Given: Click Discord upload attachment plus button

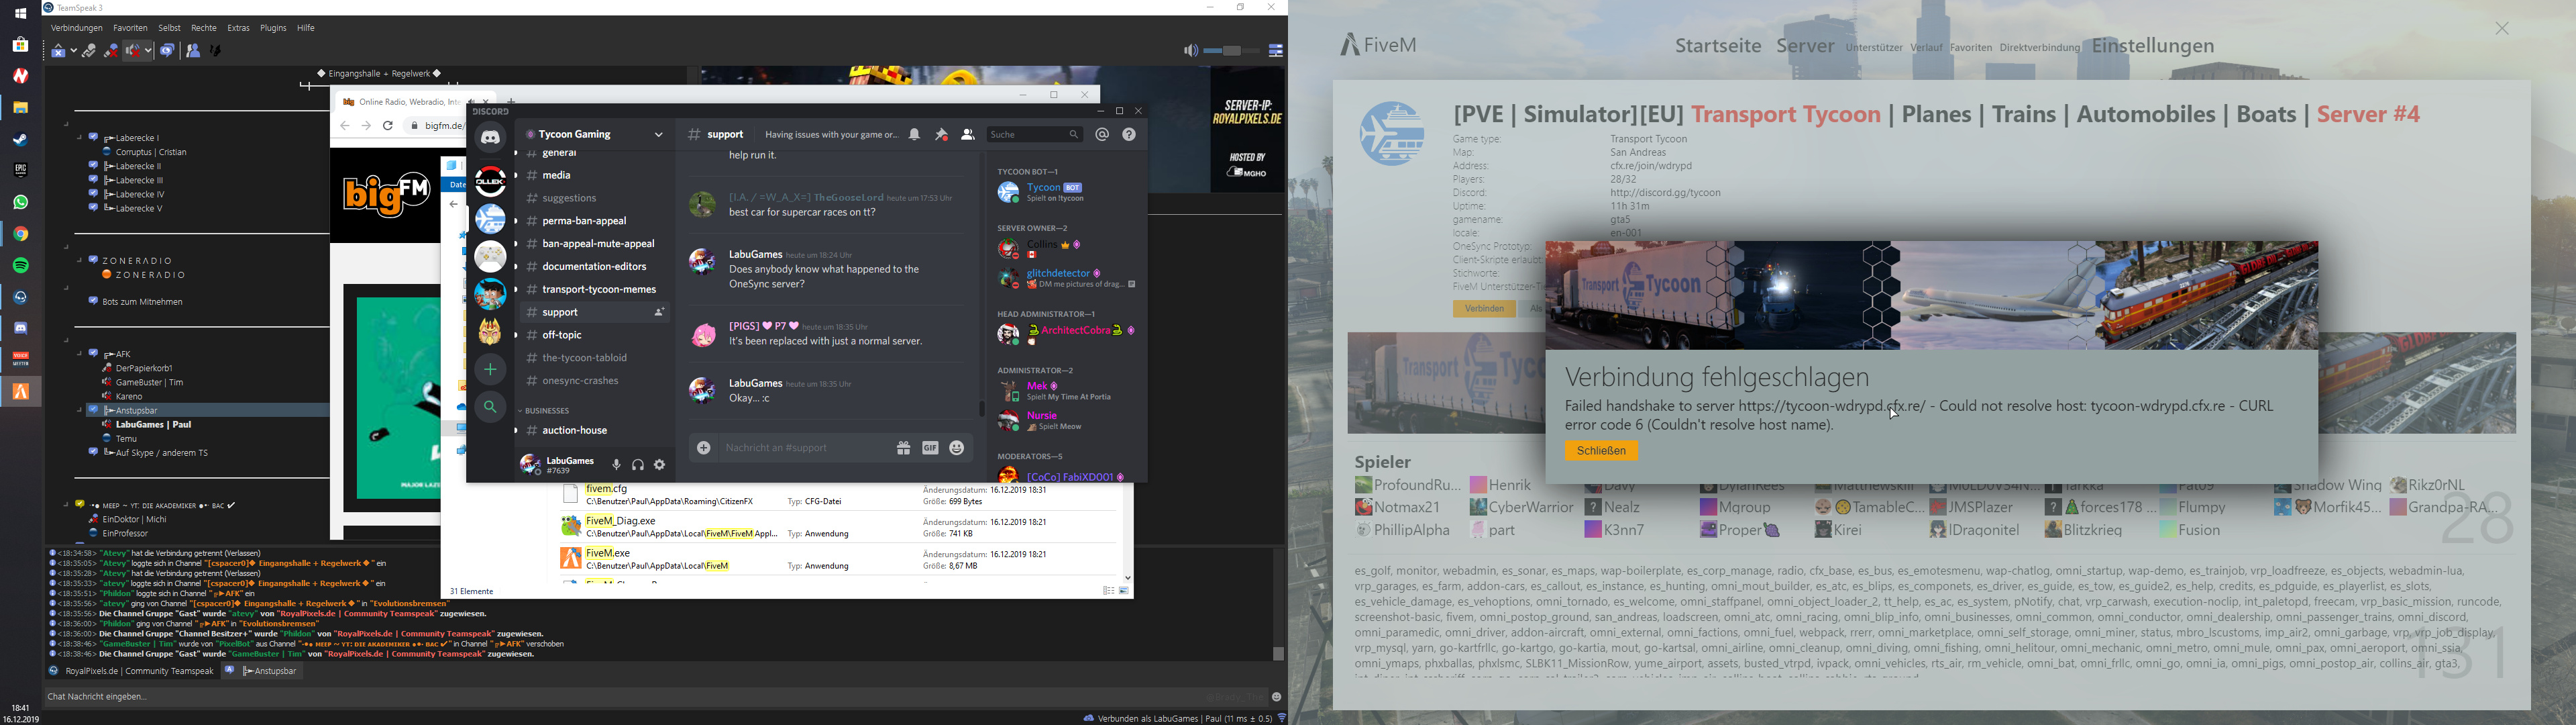Looking at the screenshot, I should 704,448.
